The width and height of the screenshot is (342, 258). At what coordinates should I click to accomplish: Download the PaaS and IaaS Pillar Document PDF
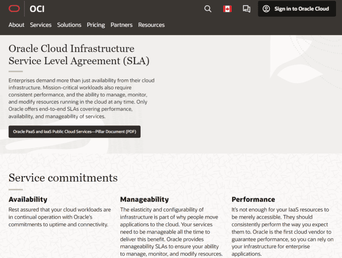(x=74, y=132)
